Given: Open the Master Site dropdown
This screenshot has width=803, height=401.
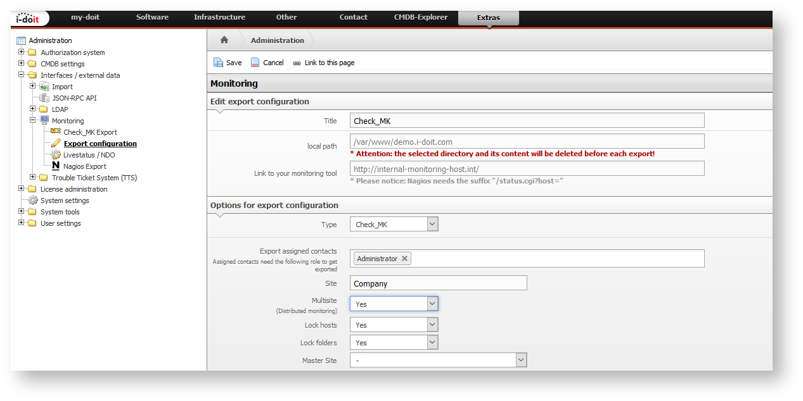Looking at the screenshot, I should pyautogui.click(x=438, y=361).
